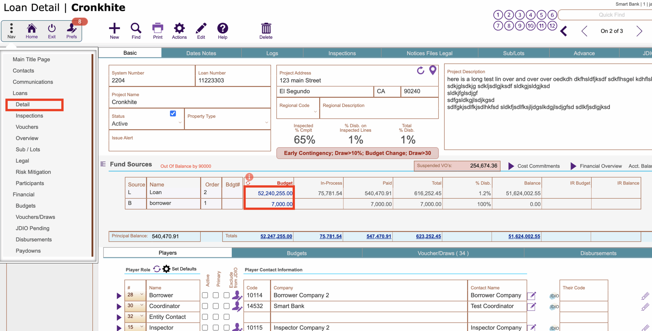652x331 pixels.
Task: Open the Voucher/Draws ( 34 ) tab
Action: click(443, 253)
